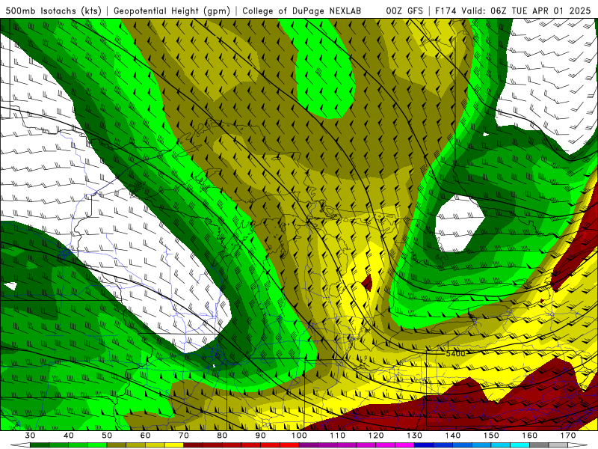Image resolution: width=598 pixels, height=449 pixels.
Task: Click the small isolated maroon patch mid-map
Action: [367, 283]
